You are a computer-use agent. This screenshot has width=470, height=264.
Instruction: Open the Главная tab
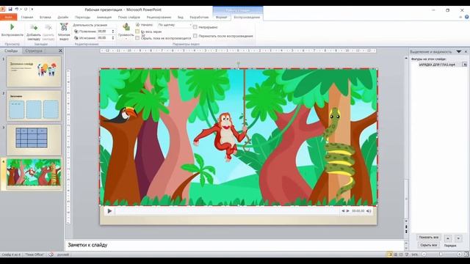(27, 17)
